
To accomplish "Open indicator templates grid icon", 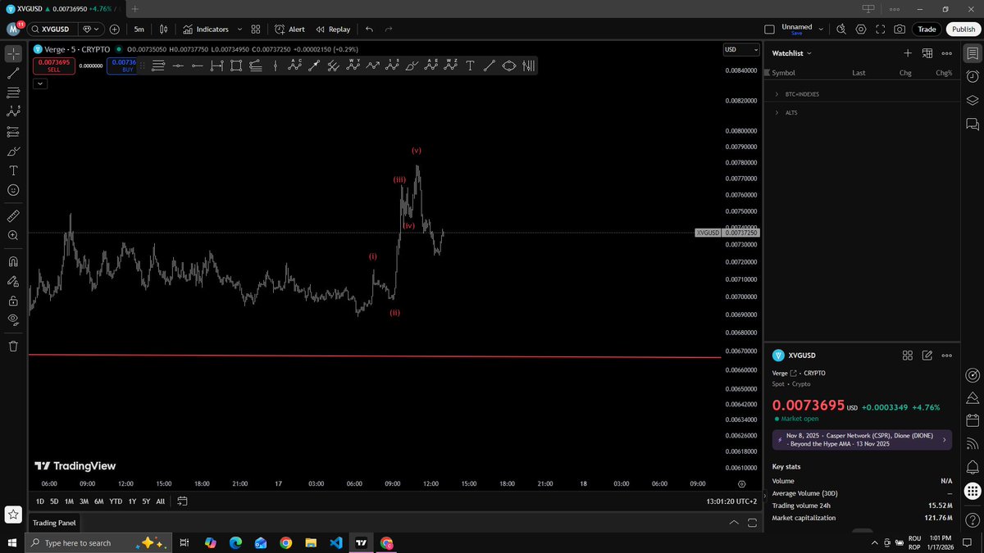I will [256, 29].
